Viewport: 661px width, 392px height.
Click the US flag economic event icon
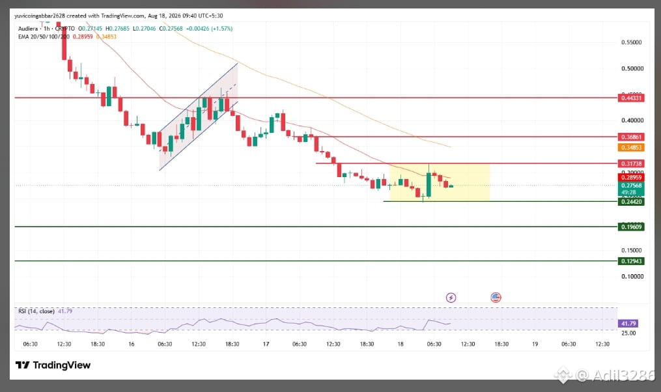pos(496,298)
